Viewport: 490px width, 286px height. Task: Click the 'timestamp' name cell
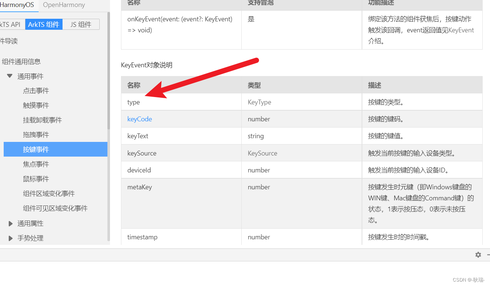tap(181, 237)
